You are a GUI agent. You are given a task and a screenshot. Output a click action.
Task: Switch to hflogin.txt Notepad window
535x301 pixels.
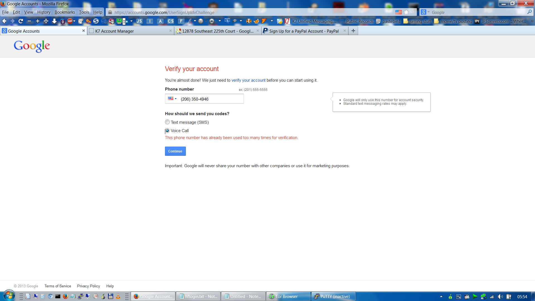pyautogui.click(x=198, y=296)
